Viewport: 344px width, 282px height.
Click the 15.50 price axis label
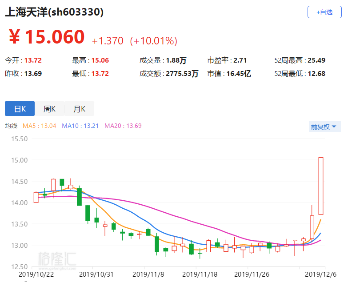20,139
